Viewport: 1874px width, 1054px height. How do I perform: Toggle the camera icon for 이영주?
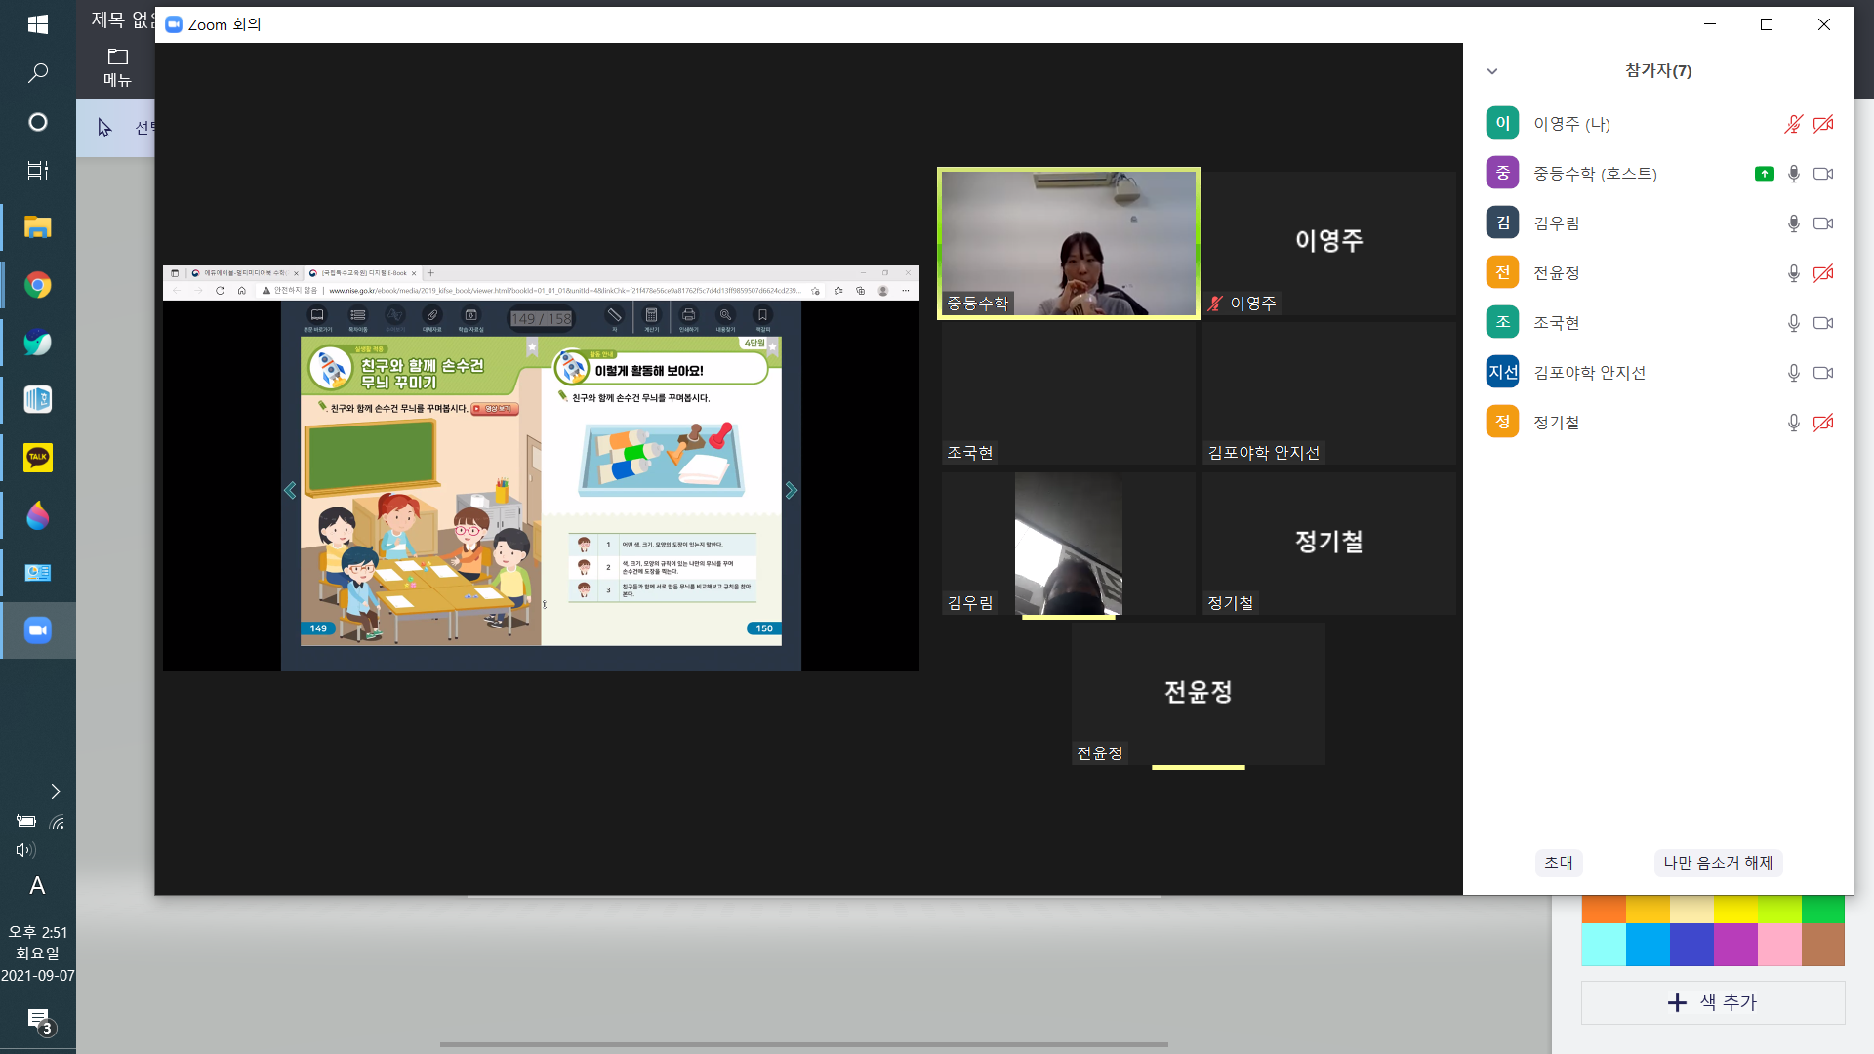tap(1823, 124)
